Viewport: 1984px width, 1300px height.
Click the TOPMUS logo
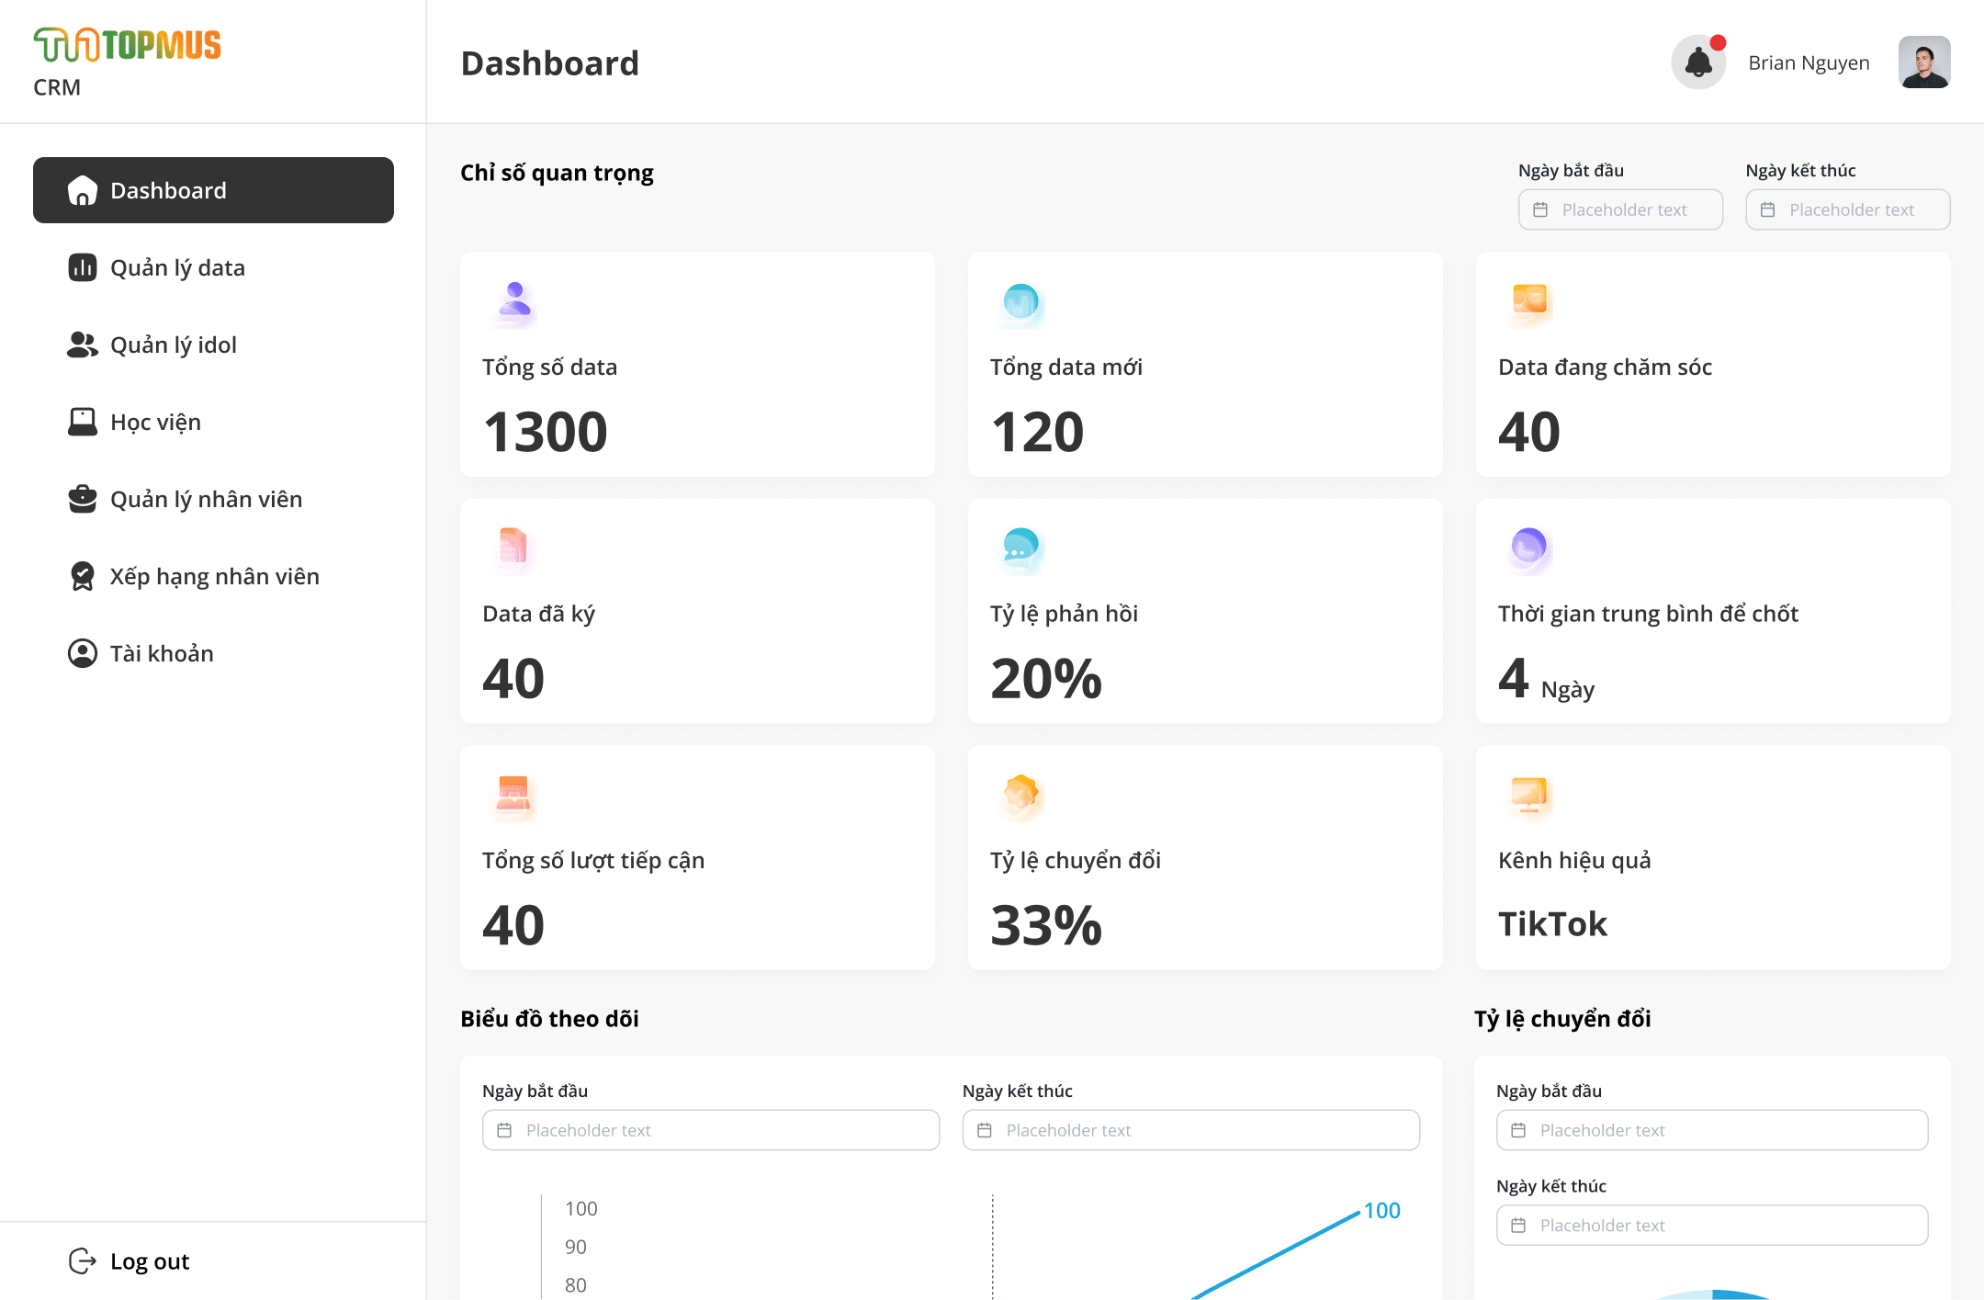[127, 43]
